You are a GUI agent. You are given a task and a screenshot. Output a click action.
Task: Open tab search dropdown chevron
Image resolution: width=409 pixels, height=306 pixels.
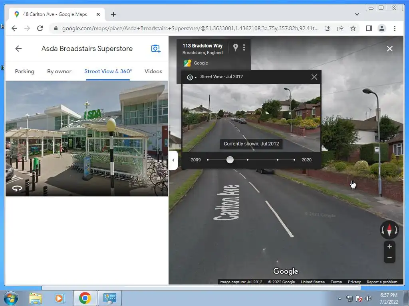(357, 14)
